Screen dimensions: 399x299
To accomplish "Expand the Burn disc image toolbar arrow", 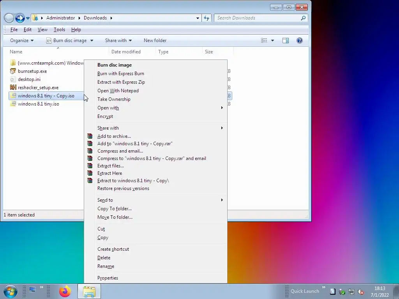I will click(x=92, y=40).
